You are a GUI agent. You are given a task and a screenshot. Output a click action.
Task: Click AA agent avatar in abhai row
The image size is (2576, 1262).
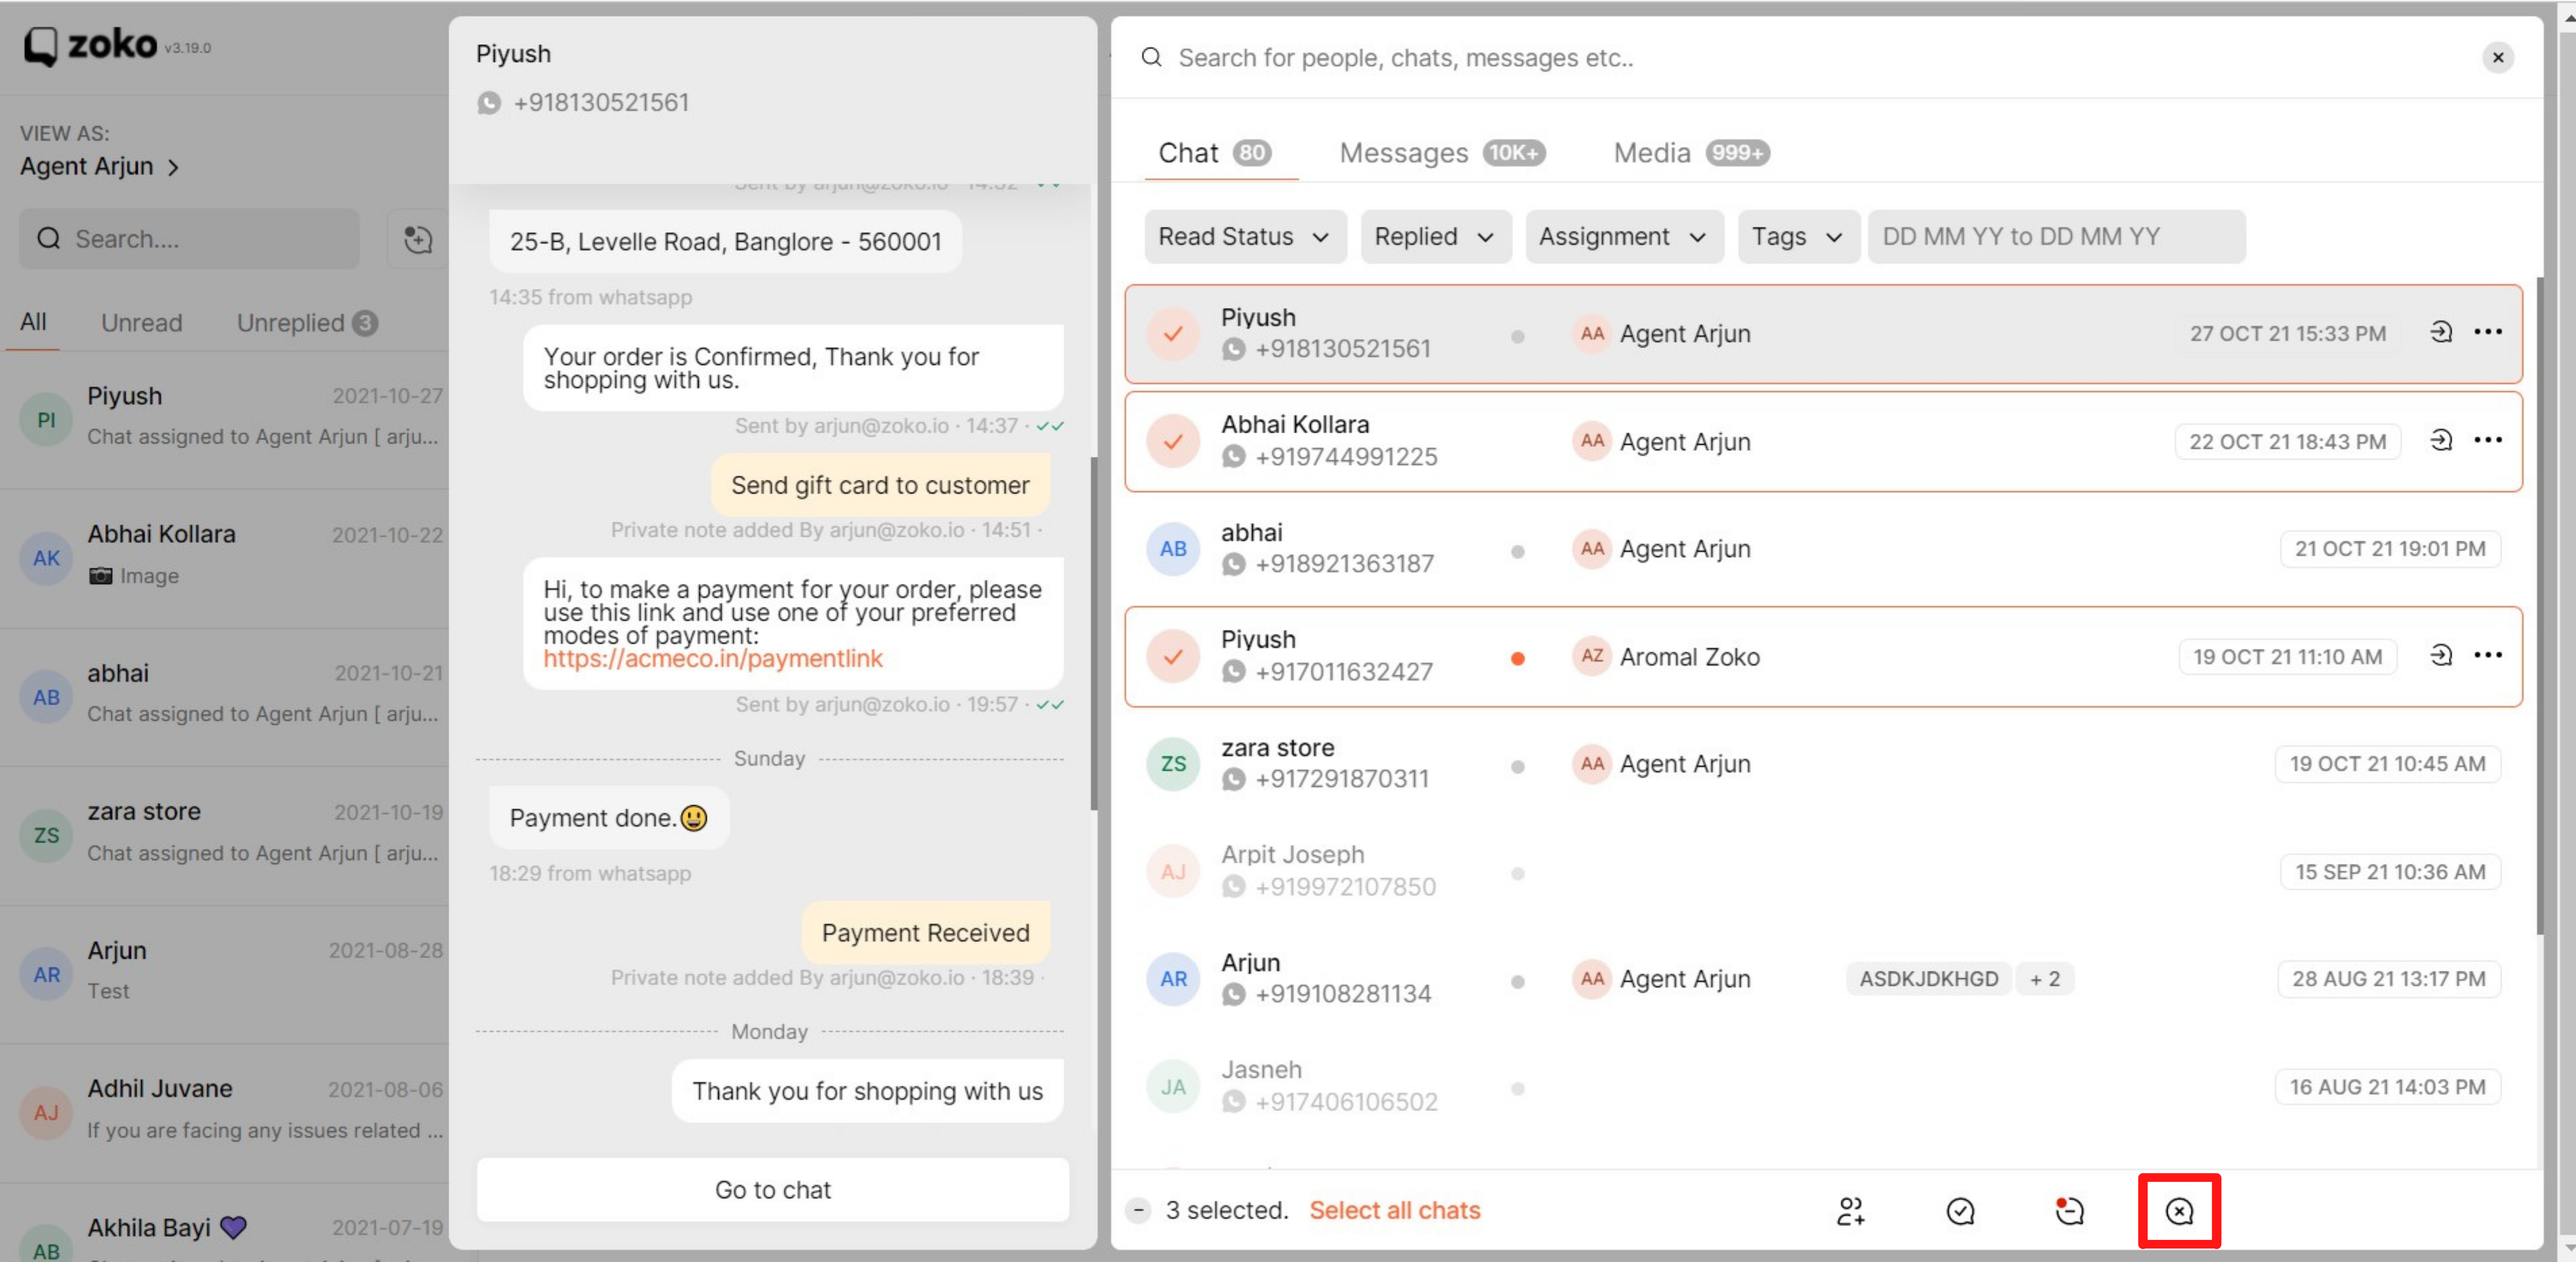(1592, 548)
